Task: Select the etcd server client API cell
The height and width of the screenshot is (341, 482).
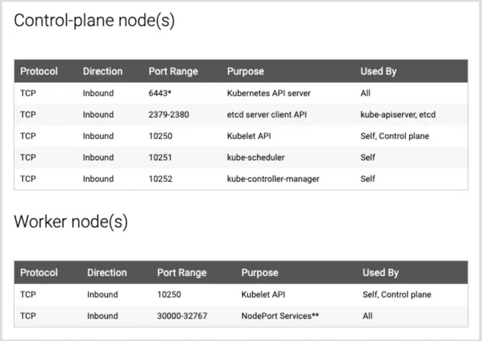Action: 267,115
